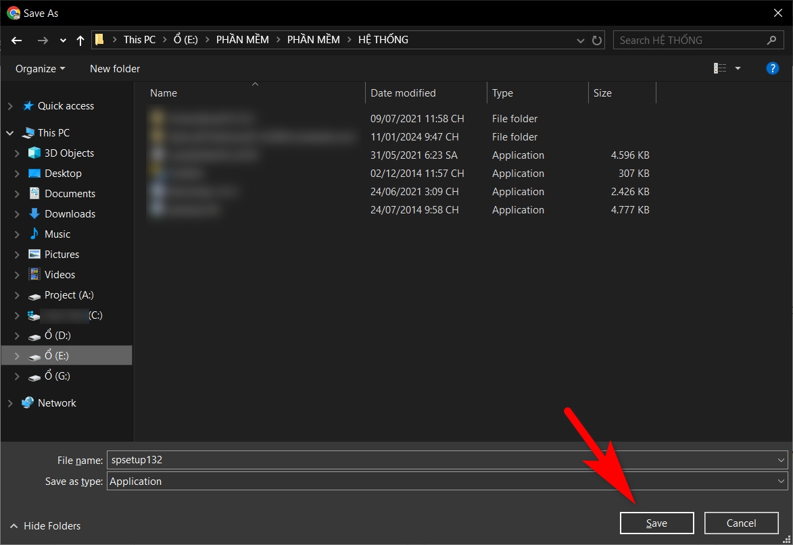Open 3D Objects folder

coord(69,153)
